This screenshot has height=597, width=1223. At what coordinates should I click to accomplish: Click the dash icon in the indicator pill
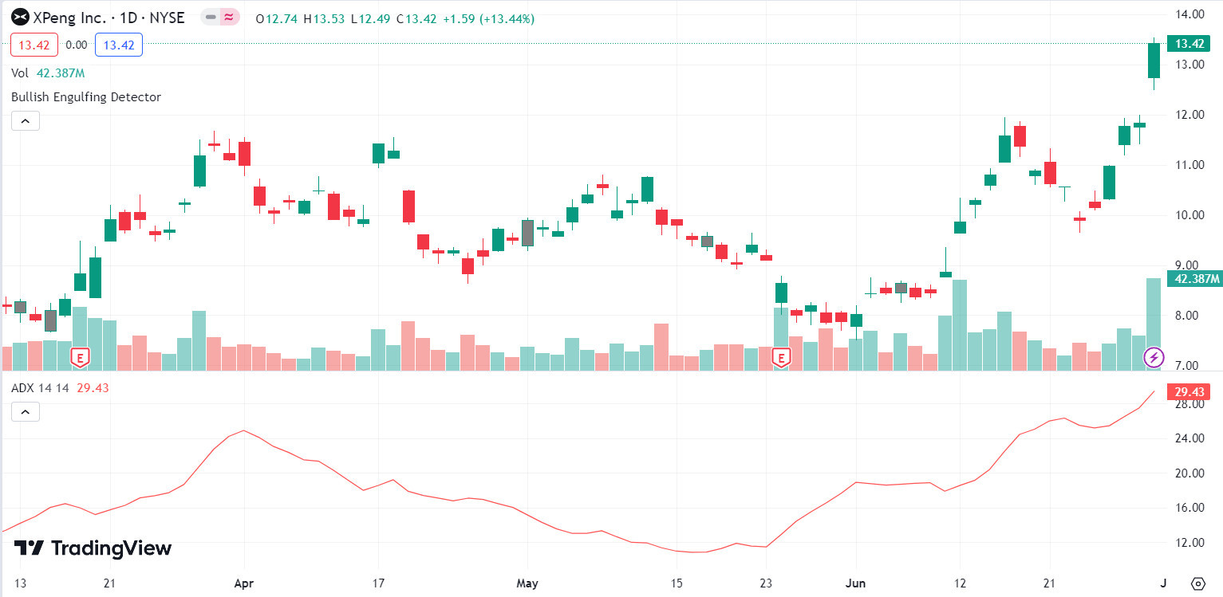(211, 18)
